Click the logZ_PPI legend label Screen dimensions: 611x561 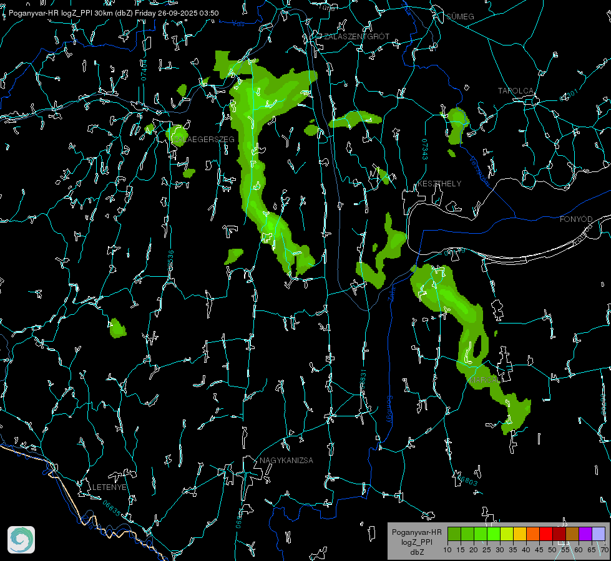[x=416, y=542]
